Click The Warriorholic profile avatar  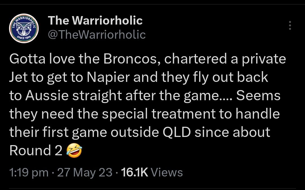24,29
